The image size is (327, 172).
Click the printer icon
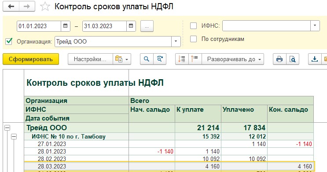point(279,59)
